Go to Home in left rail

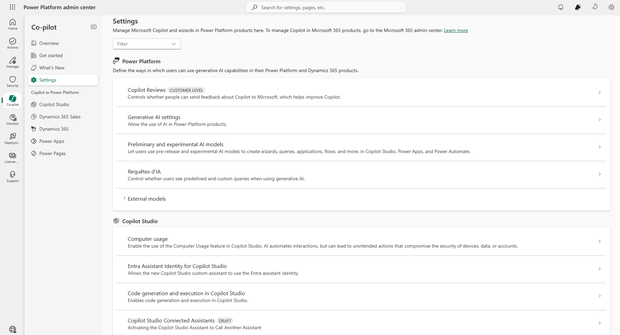click(13, 24)
